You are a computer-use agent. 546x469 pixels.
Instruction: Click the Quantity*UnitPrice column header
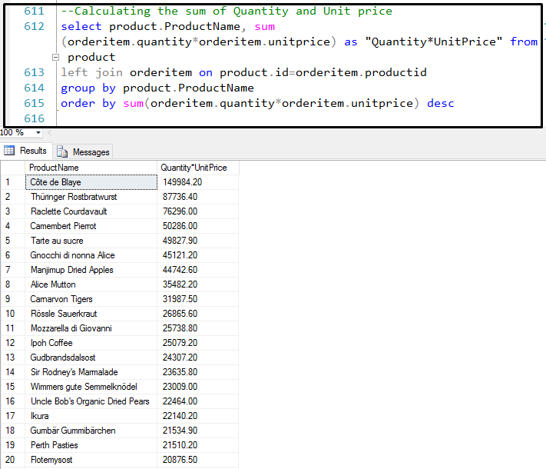click(198, 168)
